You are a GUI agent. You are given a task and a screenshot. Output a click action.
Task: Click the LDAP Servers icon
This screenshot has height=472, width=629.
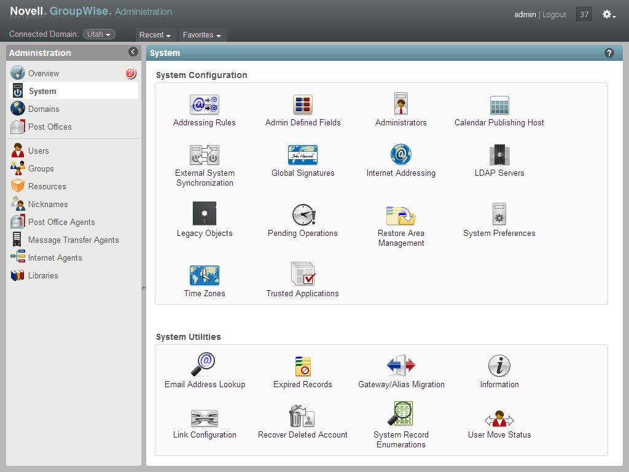[499, 155]
